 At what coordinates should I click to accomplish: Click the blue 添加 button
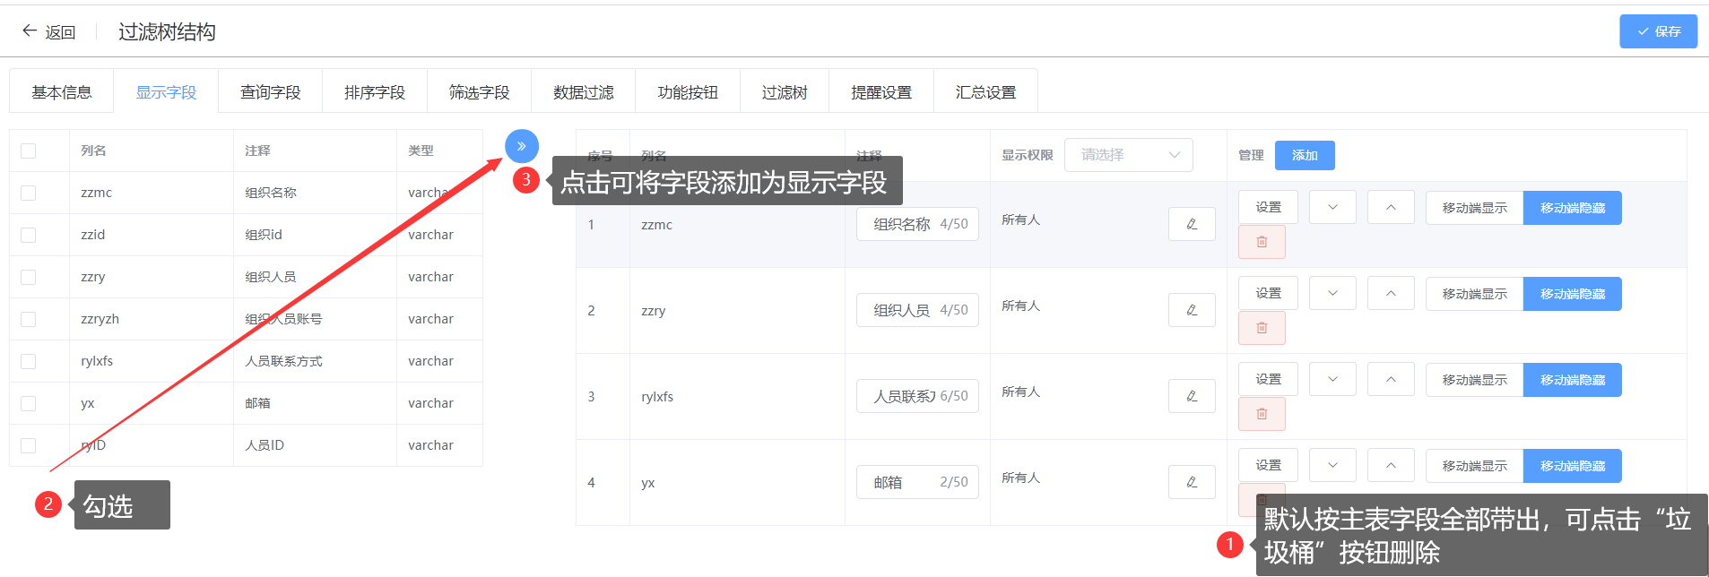click(1304, 155)
